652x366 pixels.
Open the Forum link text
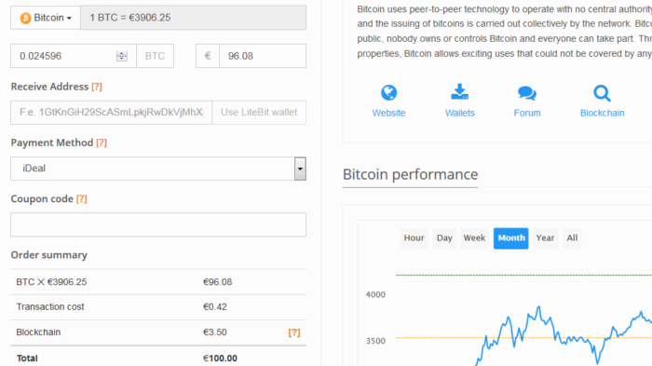pyautogui.click(x=527, y=113)
